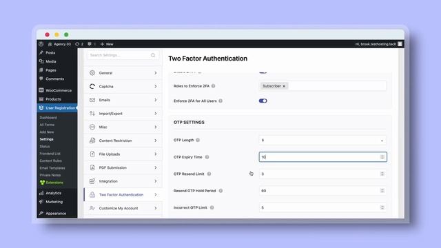Click the help icon beside OTP Expiry Time
This screenshot has height=248, width=441.
[x=207, y=157]
